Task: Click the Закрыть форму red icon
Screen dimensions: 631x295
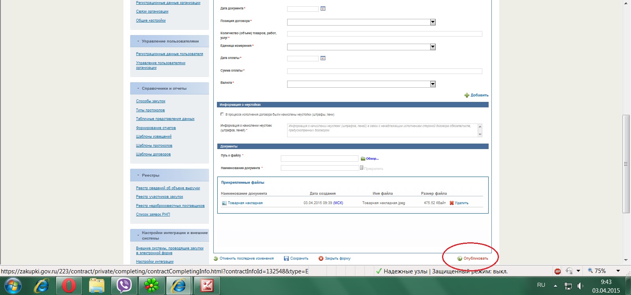Action: pos(321,258)
